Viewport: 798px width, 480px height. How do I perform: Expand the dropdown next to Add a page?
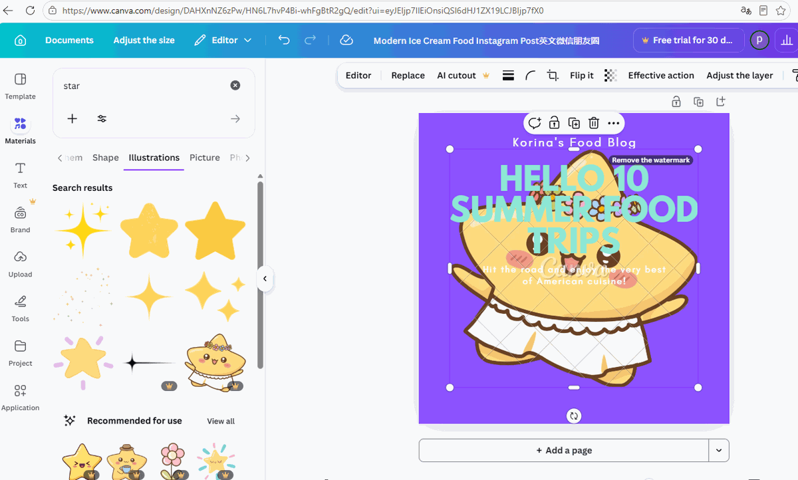pos(719,450)
